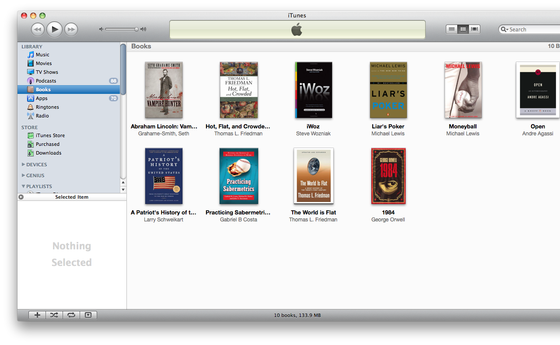Viewport: 560px width, 345px height.
Task: Click the sidebar scrollbar thumb
Action: (123, 69)
